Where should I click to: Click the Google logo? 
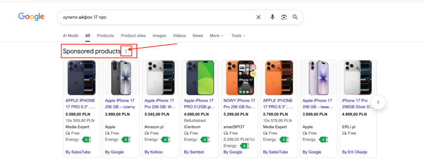point(31,17)
